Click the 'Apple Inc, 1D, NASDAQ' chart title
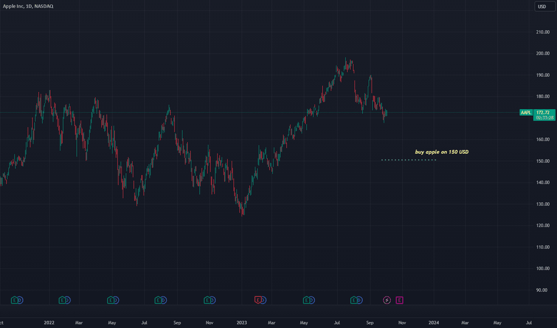Screen dimensions: 557x328 (28, 6)
